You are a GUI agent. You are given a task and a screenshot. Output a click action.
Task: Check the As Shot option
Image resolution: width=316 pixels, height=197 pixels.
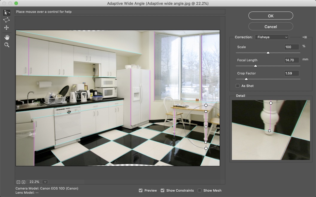point(238,86)
